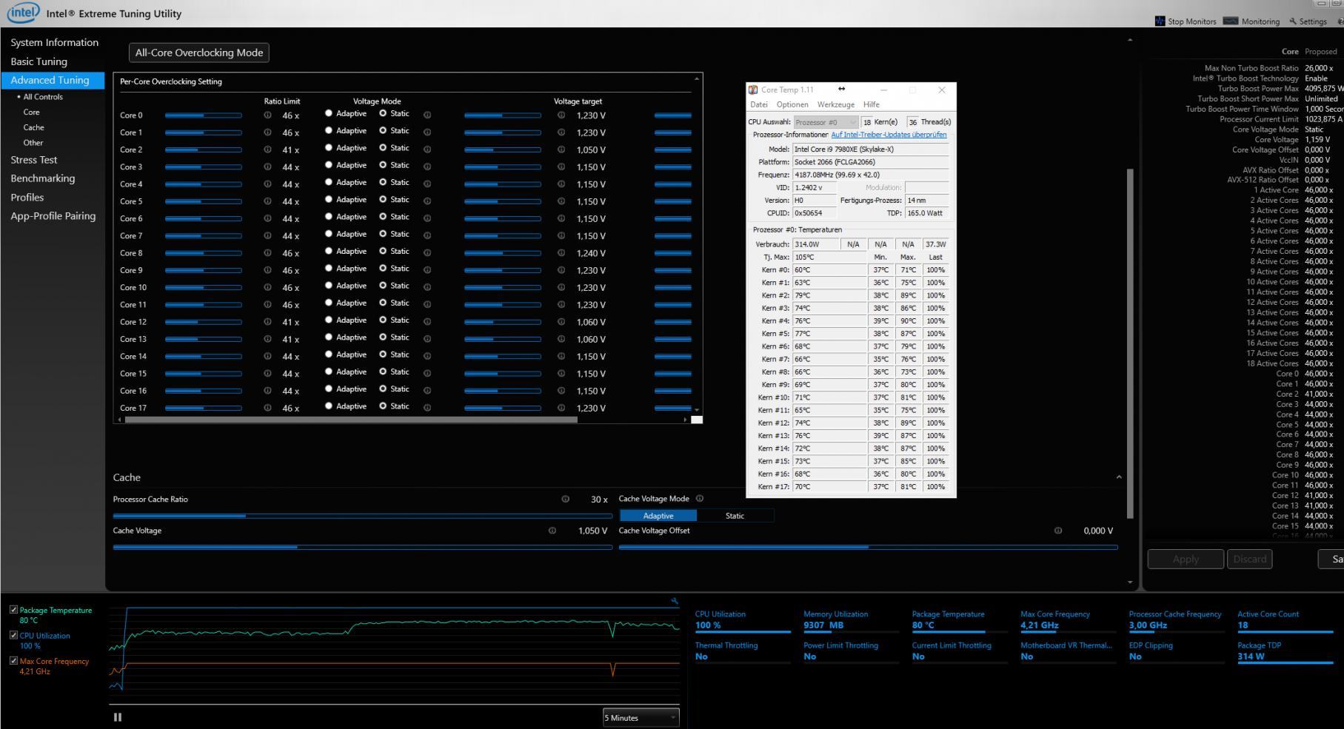Click info icon beside Core 3 voltage mode
1344x729 pixels.
click(427, 167)
